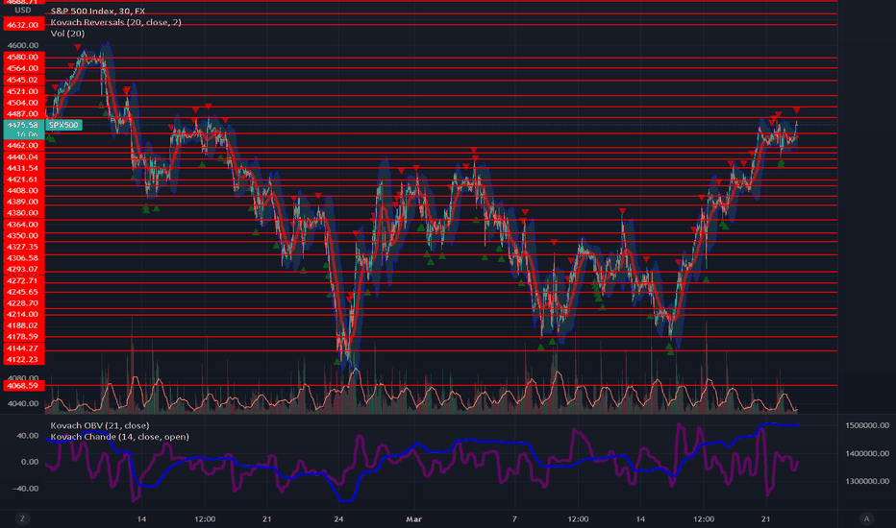The width and height of the screenshot is (896, 528).
Task: Select the Kovach Chande indicator legend
Action: 119,437
